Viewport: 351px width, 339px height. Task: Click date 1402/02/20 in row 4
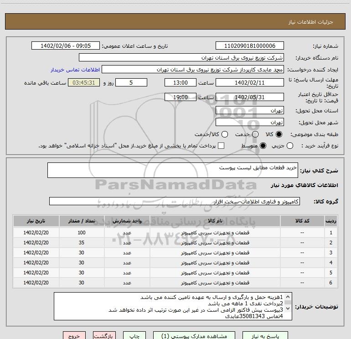pos(36,263)
